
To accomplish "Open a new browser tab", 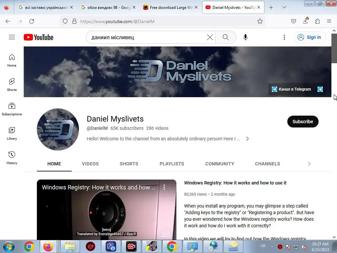I will coord(271,8).
